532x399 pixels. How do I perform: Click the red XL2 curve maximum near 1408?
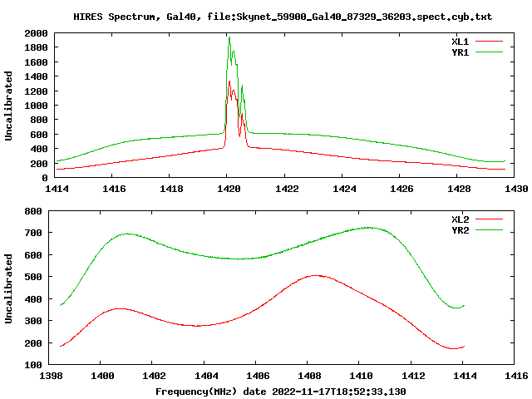point(316,275)
